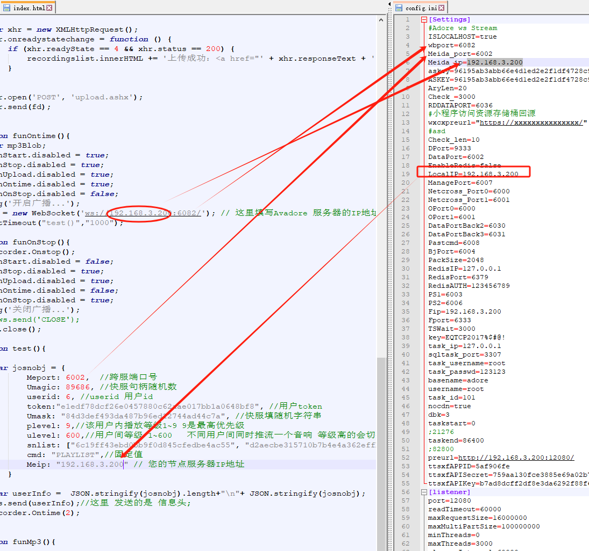Click the basename=adore line
Viewport: 589px width, 551px height.
(458, 380)
